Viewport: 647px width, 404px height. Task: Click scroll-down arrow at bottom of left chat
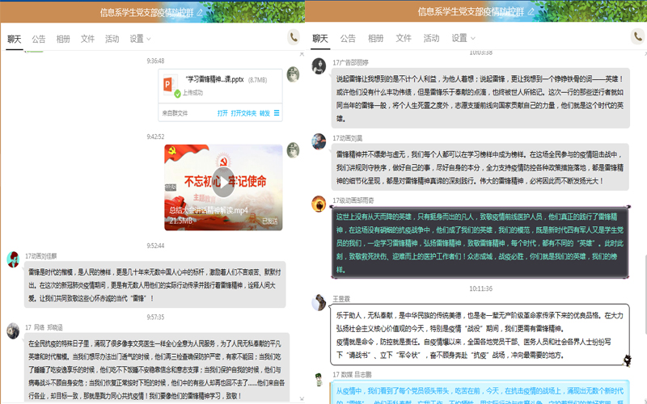coord(302,398)
